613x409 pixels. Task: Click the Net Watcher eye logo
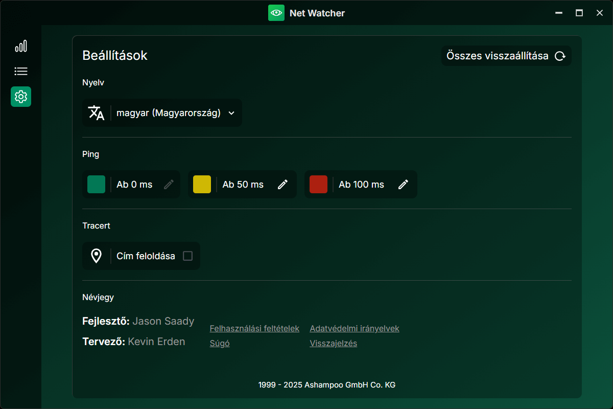[276, 13]
